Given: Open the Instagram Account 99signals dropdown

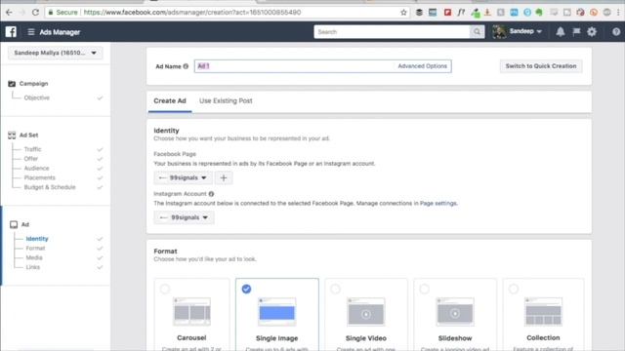Looking at the screenshot, I should [x=184, y=217].
